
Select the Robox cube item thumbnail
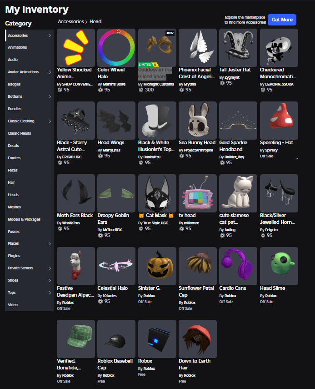point(157,339)
